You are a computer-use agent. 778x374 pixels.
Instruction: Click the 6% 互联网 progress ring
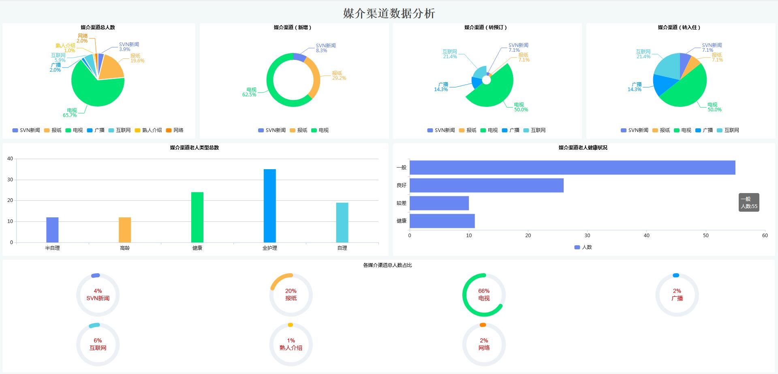[x=98, y=344]
